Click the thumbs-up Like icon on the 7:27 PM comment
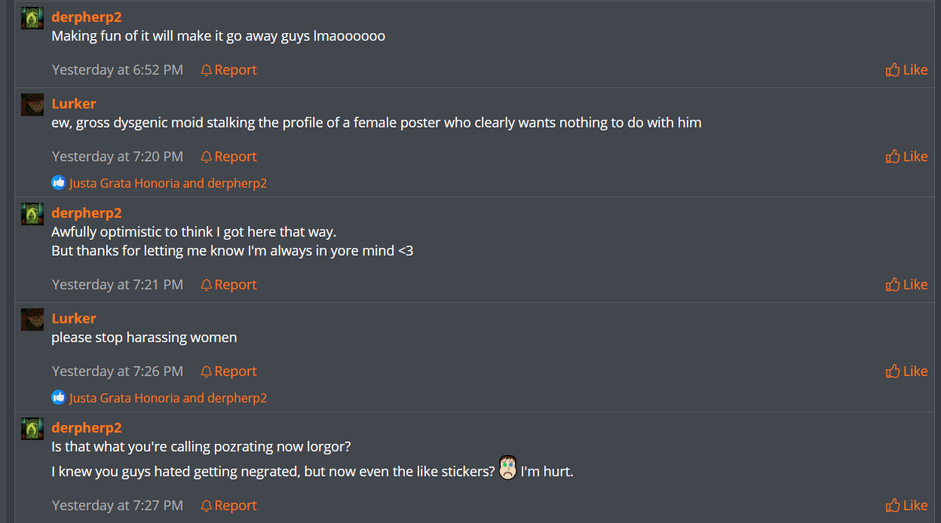This screenshot has height=523, width=941. [x=893, y=506]
